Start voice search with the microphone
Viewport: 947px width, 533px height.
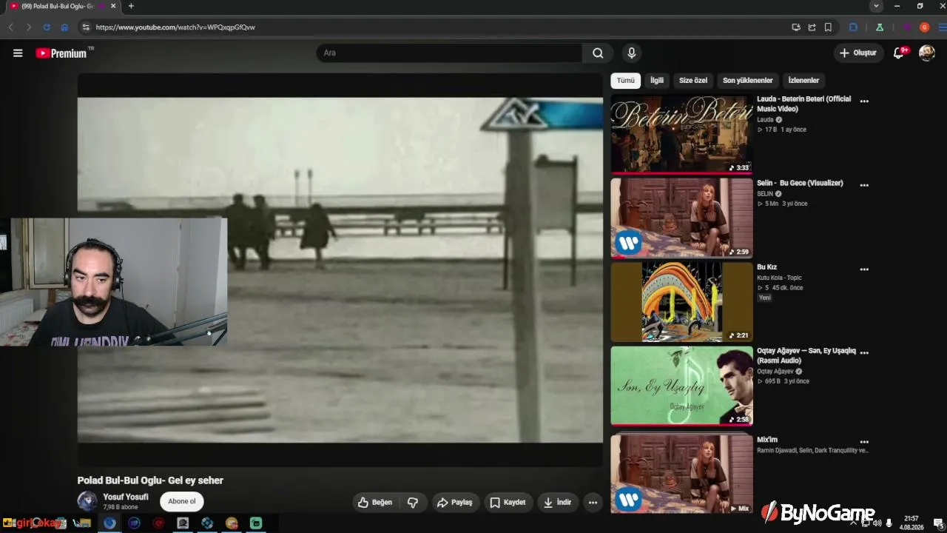point(631,53)
